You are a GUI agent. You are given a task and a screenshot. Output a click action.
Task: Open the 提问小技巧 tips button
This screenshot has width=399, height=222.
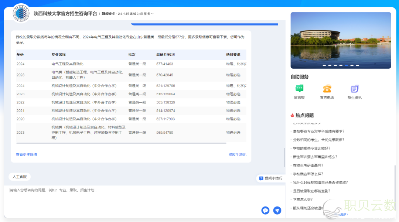pyautogui.click(x=271, y=178)
